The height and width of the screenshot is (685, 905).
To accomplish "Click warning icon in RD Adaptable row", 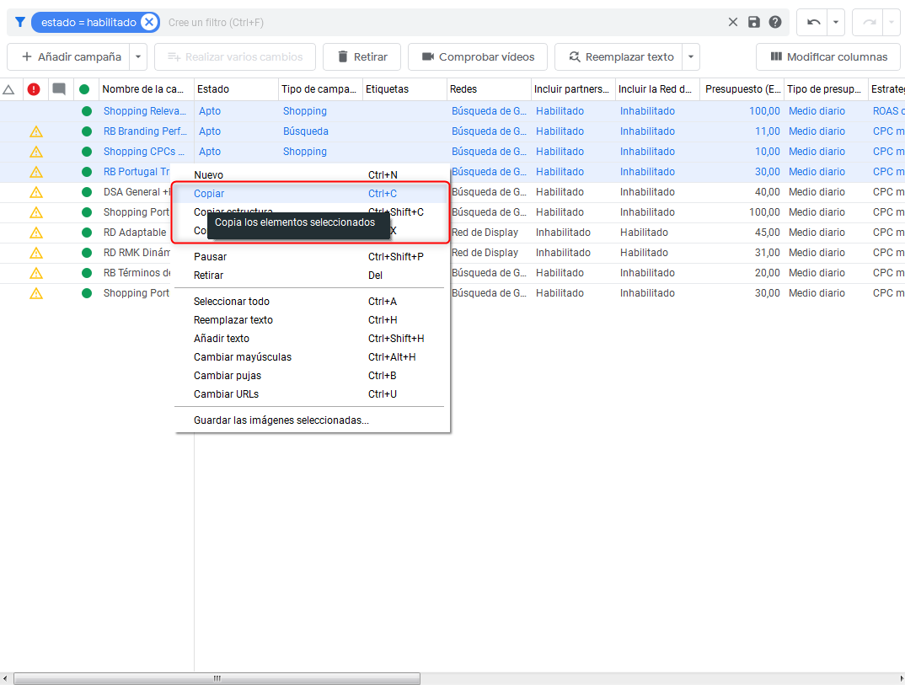I will (35, 233).
